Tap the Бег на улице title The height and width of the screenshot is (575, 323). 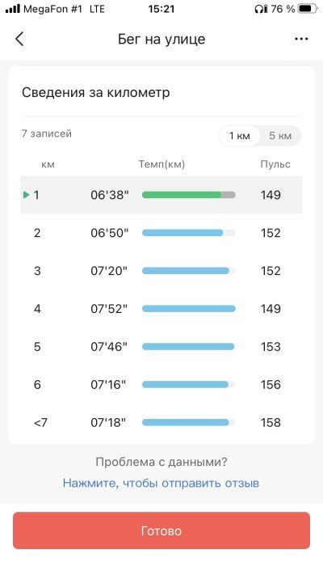161,39
